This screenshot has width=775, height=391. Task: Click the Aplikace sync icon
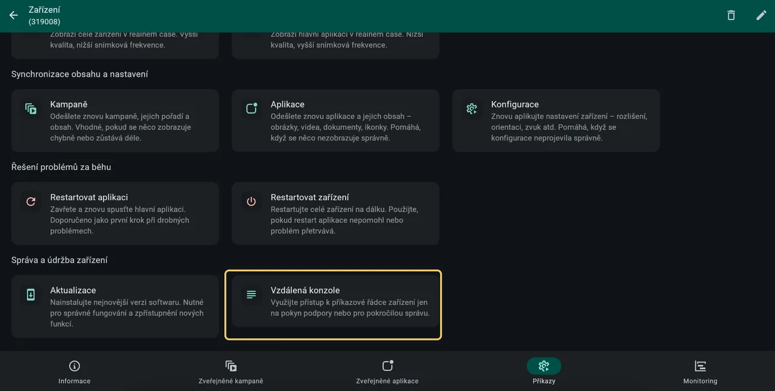tap(251, 109)
